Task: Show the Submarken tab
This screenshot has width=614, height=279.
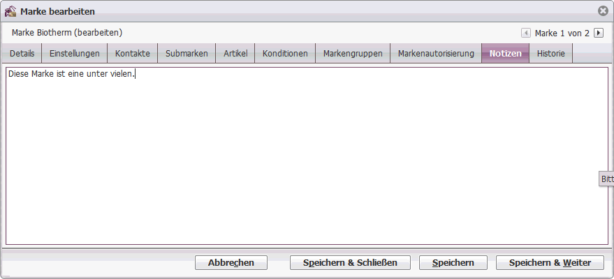Action: pos(187,54)
